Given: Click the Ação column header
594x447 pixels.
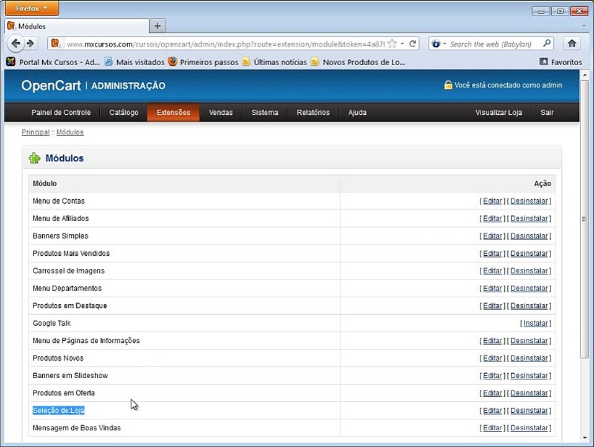Looking at the screenshot, I should [543, 183].
